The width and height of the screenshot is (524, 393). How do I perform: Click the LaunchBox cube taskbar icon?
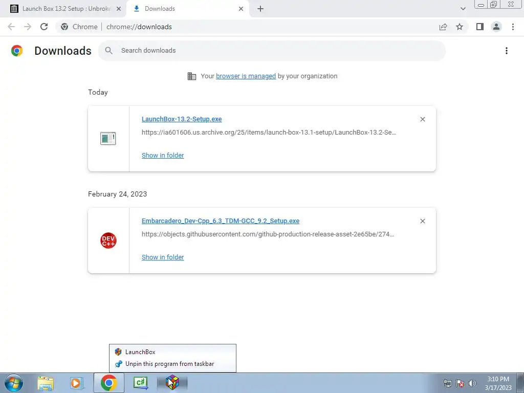coord(172,383)
